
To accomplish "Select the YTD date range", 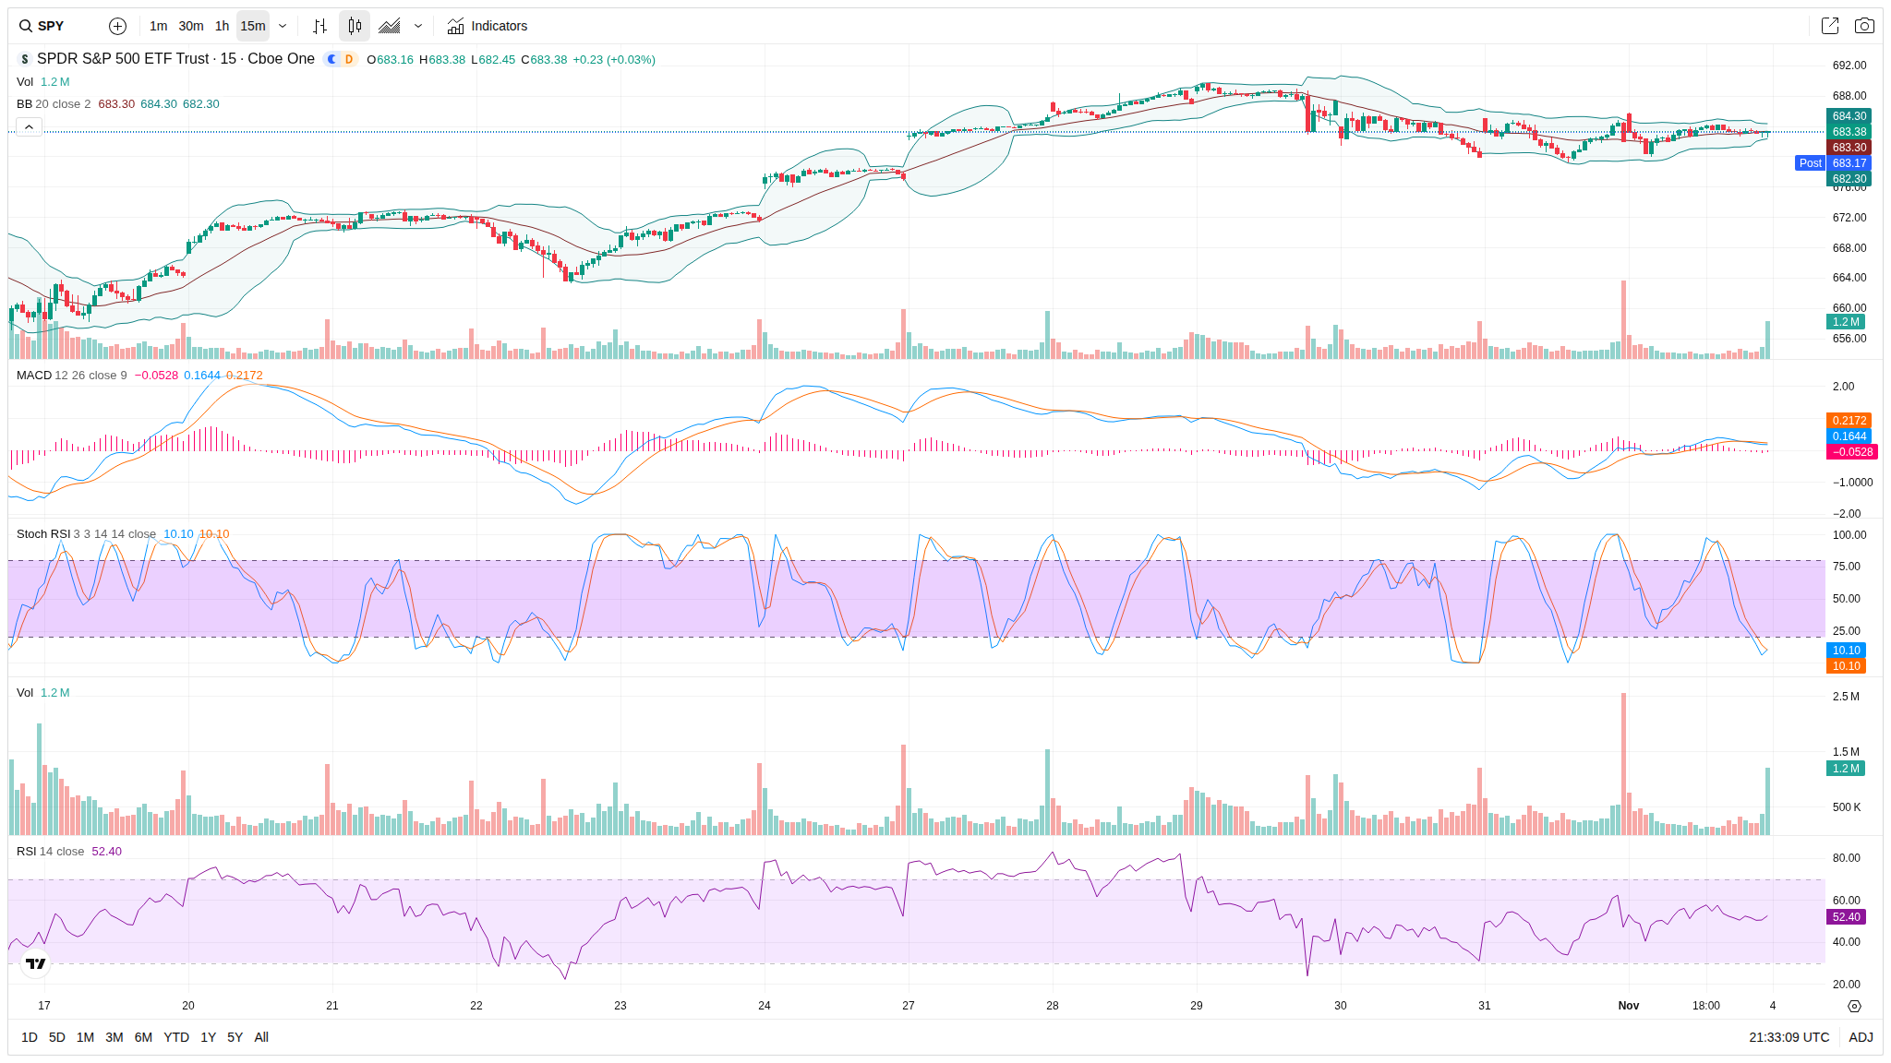I will point(176,1037).
